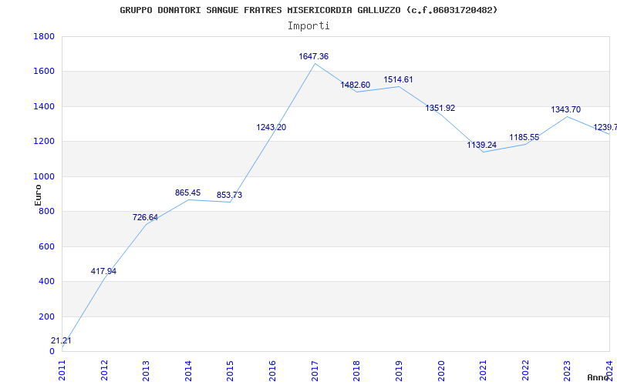617x385 pixels.
Task: Click y-axis tick label 0
Action: 52,352
